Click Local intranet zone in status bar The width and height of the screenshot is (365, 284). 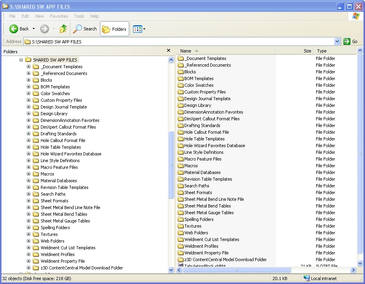(x=320, y=278)
